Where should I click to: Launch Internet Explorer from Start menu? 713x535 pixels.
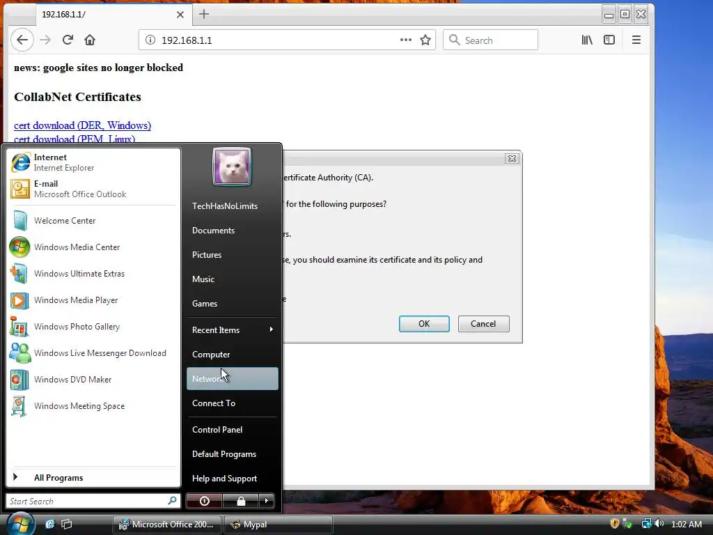(x=93, y=162)
